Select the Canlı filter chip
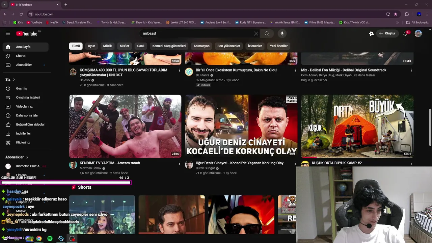Viewport: 432px width, 243px height. coord(141,46)
